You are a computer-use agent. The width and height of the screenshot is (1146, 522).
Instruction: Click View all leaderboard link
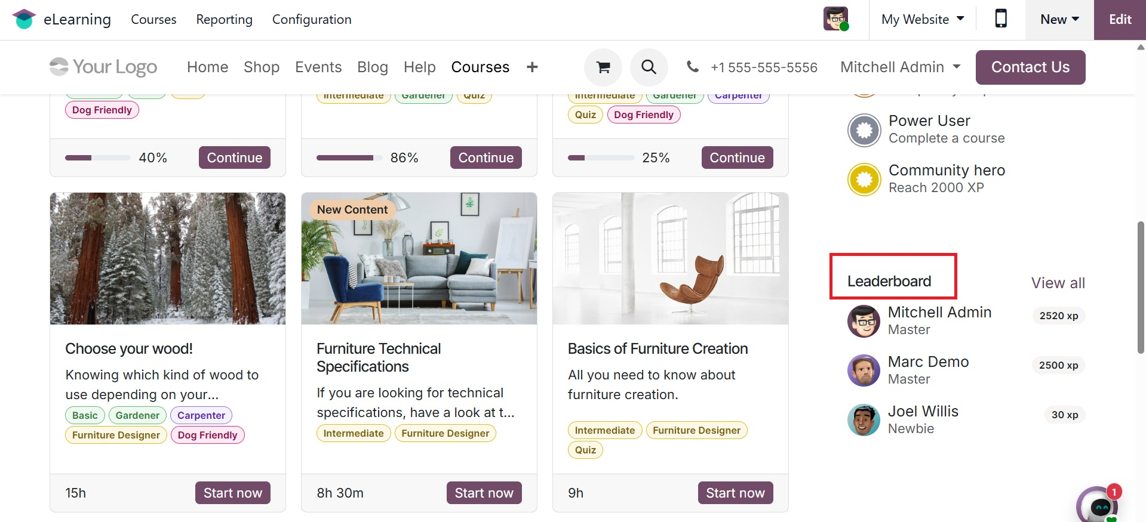(x=1058, y=283)
